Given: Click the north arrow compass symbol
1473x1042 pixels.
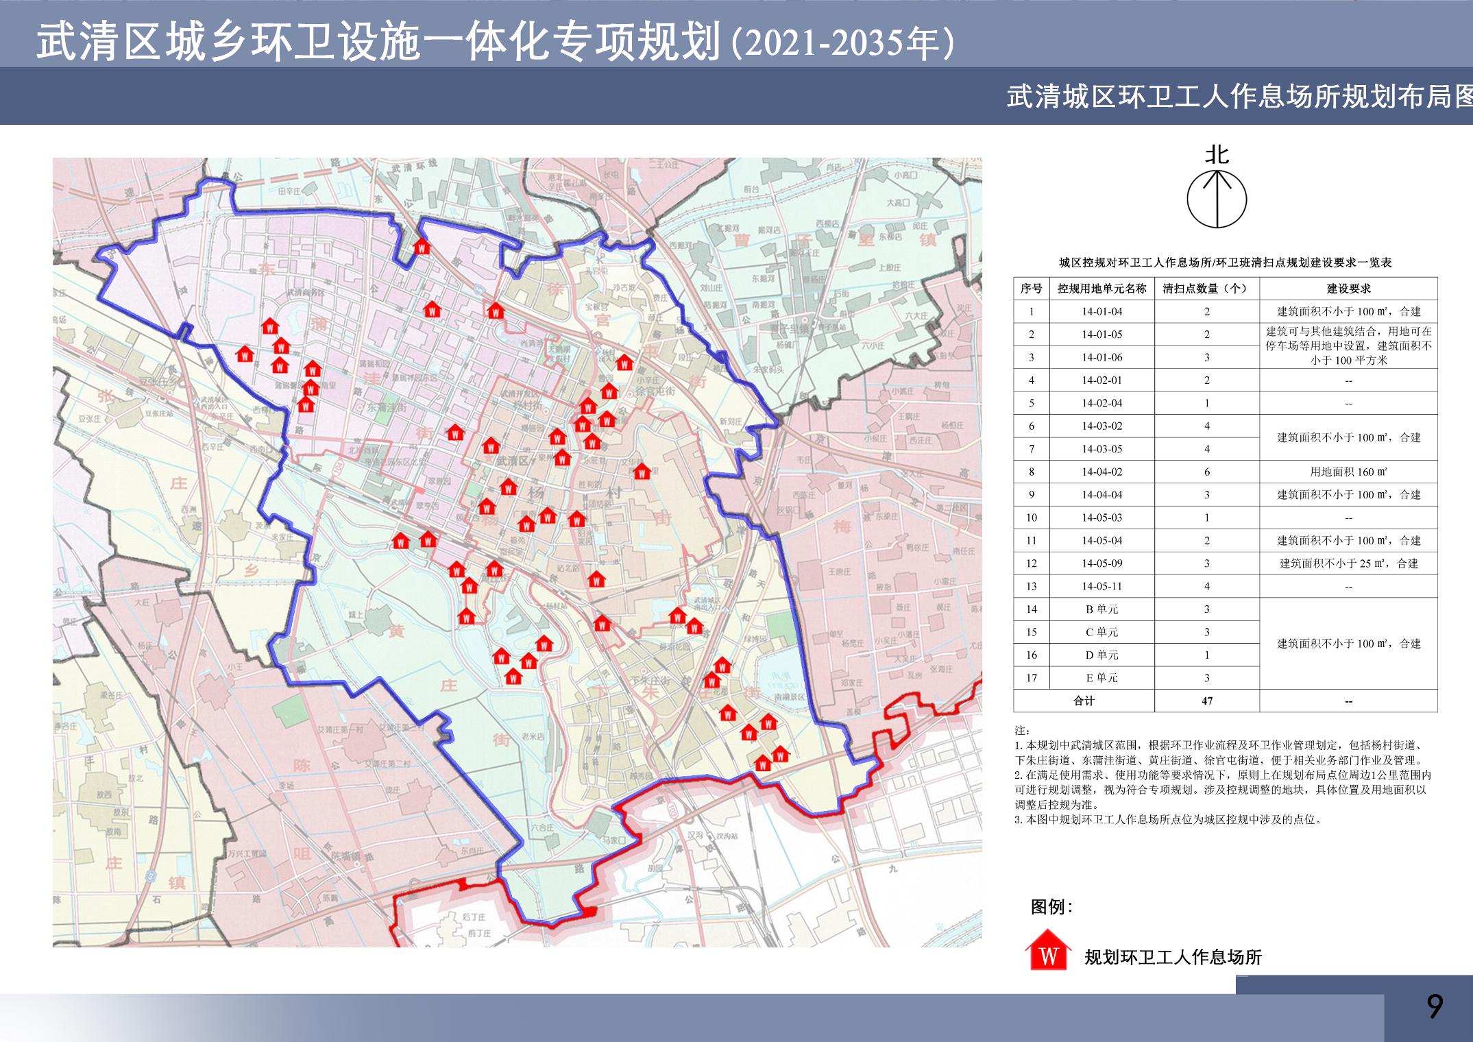Looking at the screenshot, I should point(1217,199).
